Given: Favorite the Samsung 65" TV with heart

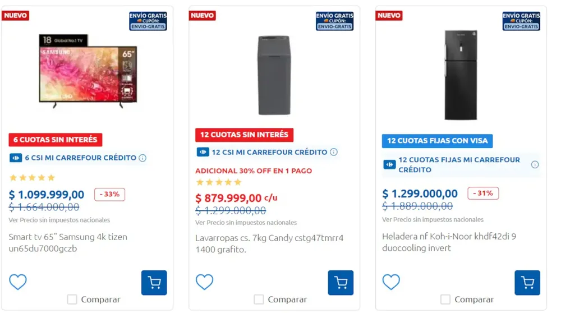Looking at the screenshot, I should click(x=18, y=282).
